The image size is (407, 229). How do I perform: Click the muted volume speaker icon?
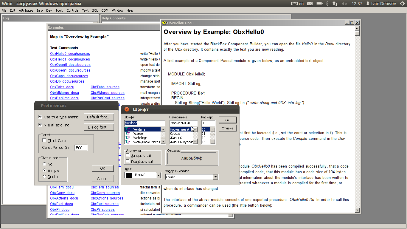tap(344, 4)
